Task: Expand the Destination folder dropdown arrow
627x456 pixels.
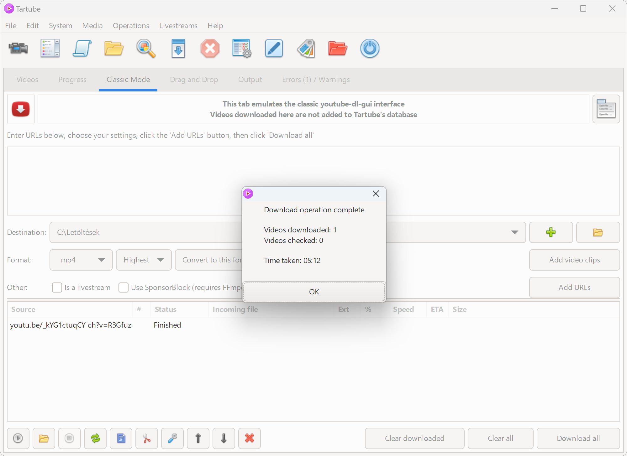Action: pyautogui.click(x=514, y=232)
